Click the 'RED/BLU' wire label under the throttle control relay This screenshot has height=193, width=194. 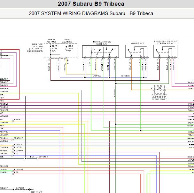coord(170,66)
